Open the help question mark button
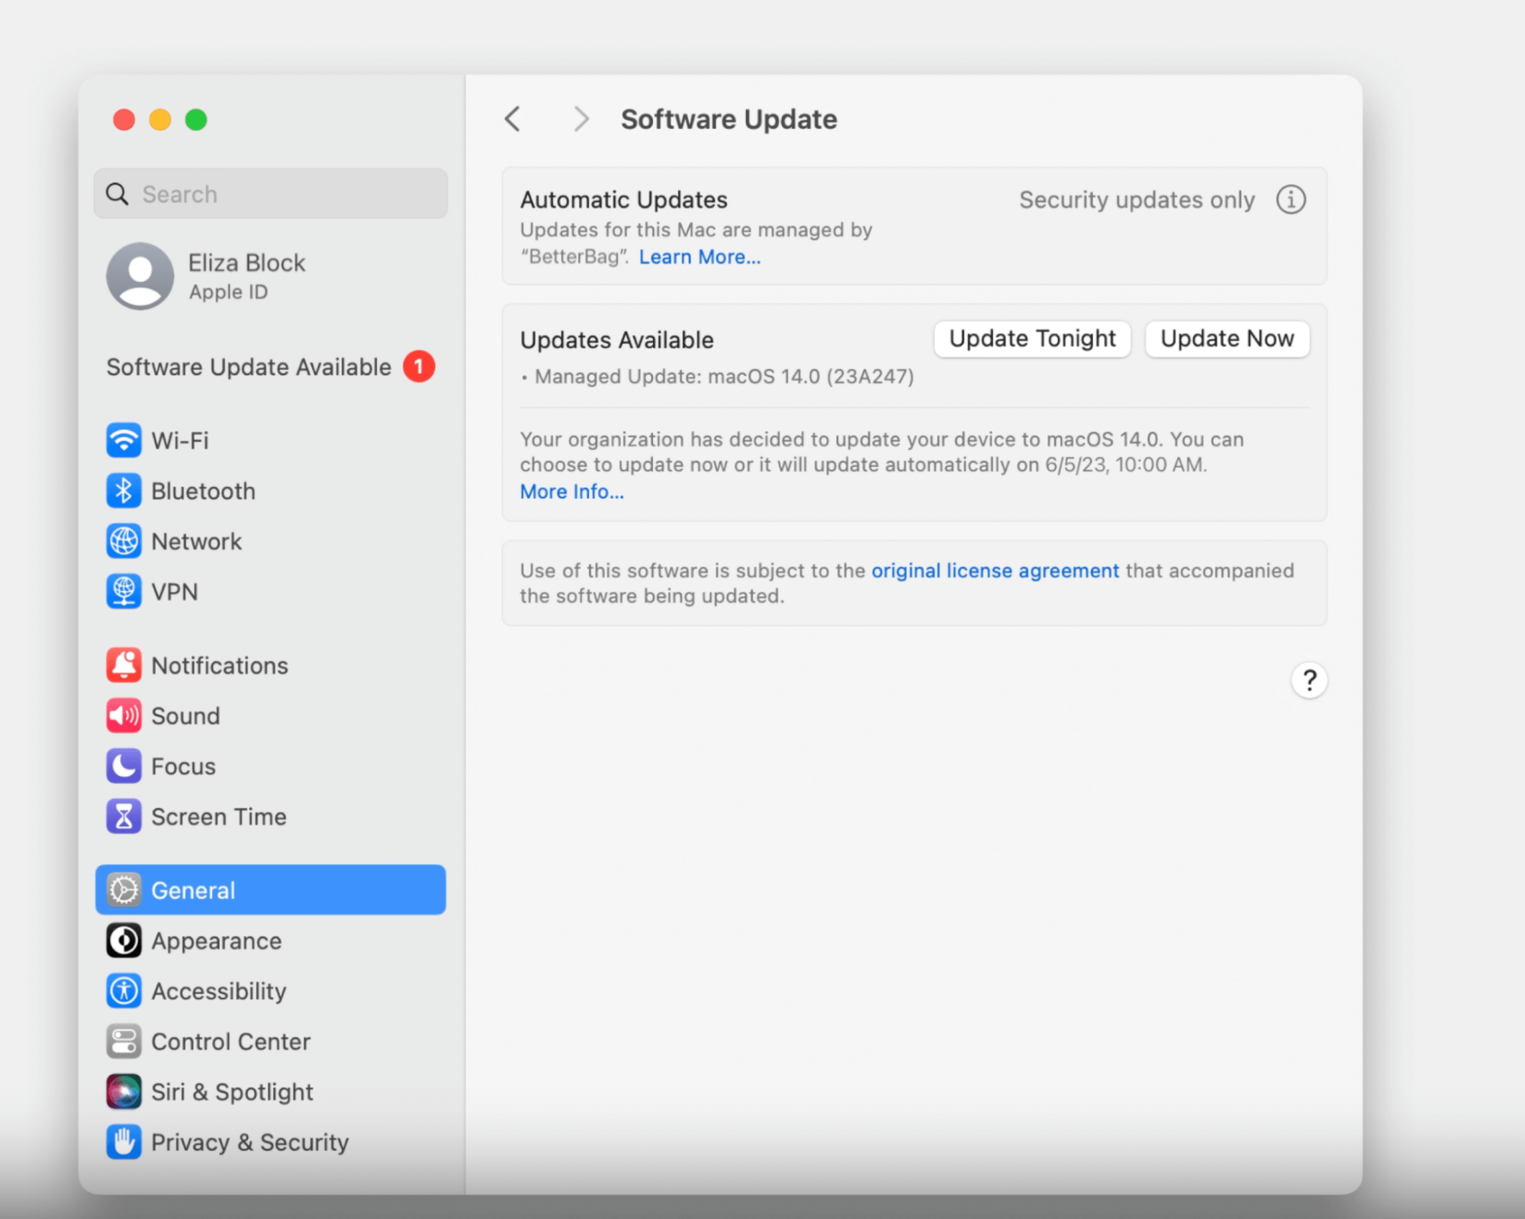The width and height of the screenshot is (1525, 1219). click(1309, 680)
